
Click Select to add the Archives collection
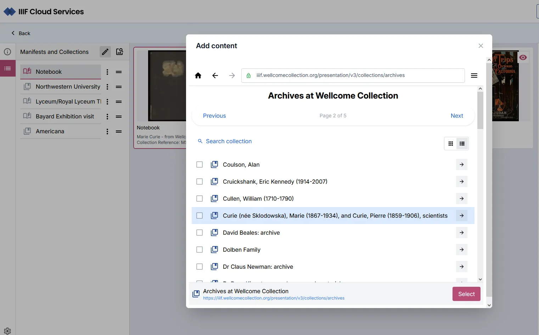tap(466, 294)
